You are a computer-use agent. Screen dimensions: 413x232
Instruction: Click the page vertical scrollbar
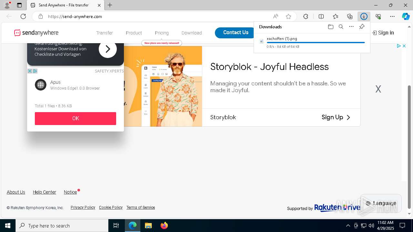click(x=409, y=147)
